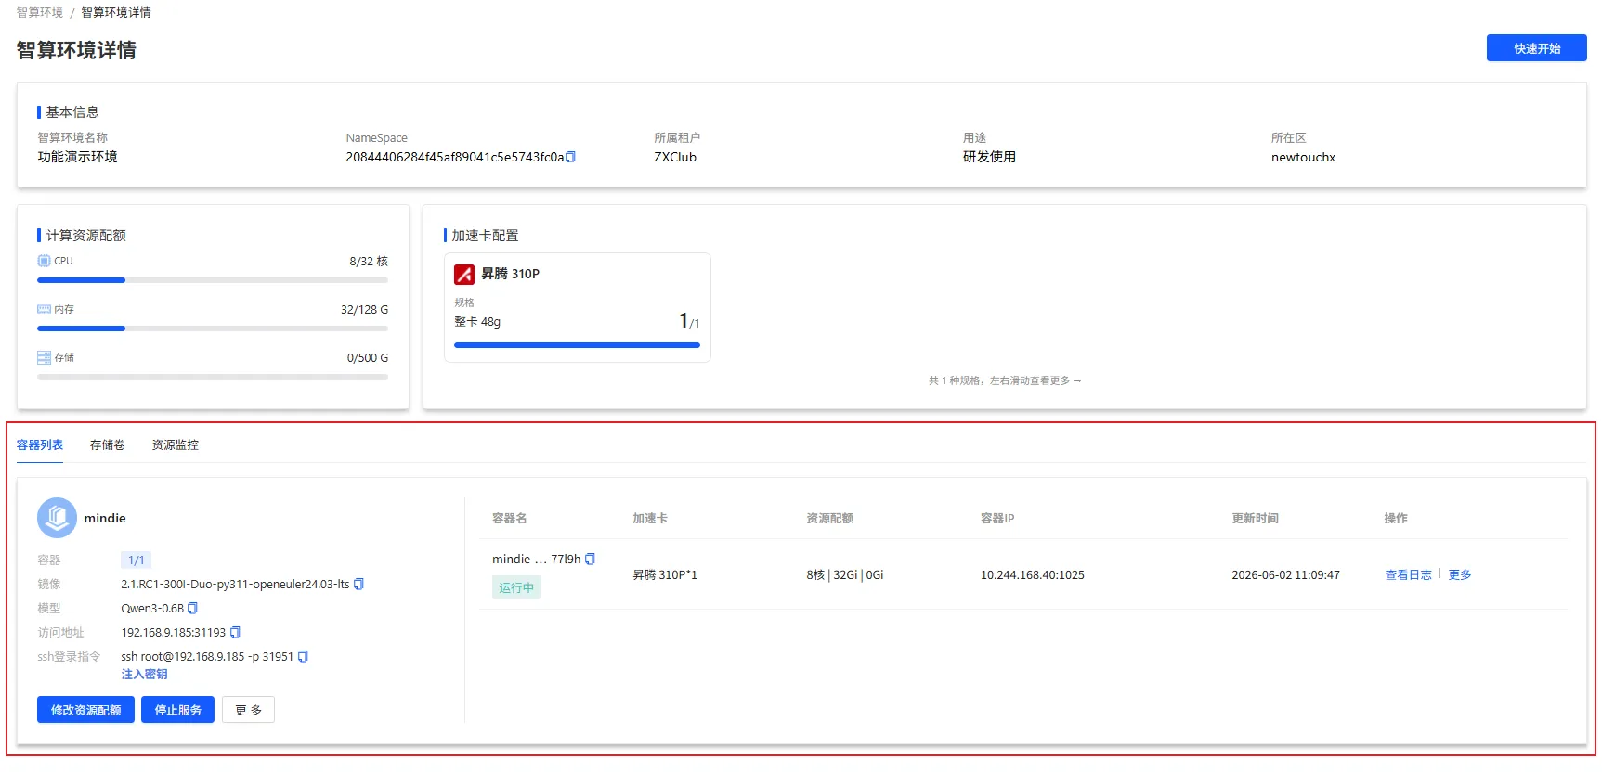1602x773 pixels.
Task: Select the 昇腾 310P accelerator card
Action: coord(577,307)
